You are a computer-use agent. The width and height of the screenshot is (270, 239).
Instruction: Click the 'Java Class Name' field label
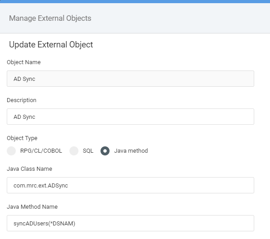(x=29, y=169)
